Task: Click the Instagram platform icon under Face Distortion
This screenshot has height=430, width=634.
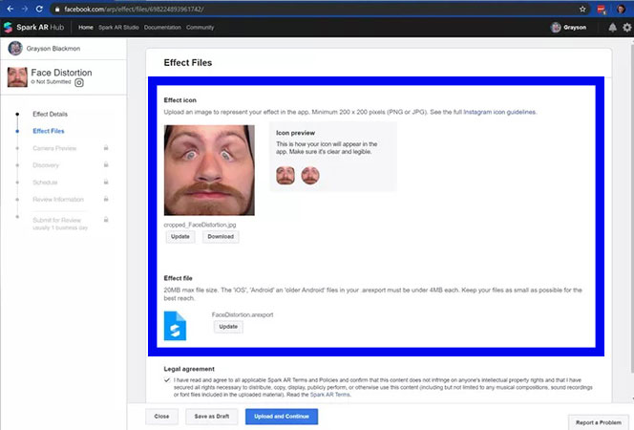Action: [79, 82]
